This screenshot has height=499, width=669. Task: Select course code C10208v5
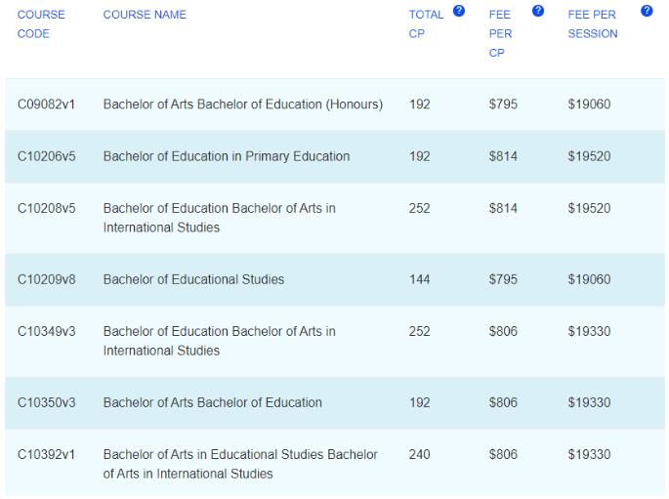[x=46, y=209]
